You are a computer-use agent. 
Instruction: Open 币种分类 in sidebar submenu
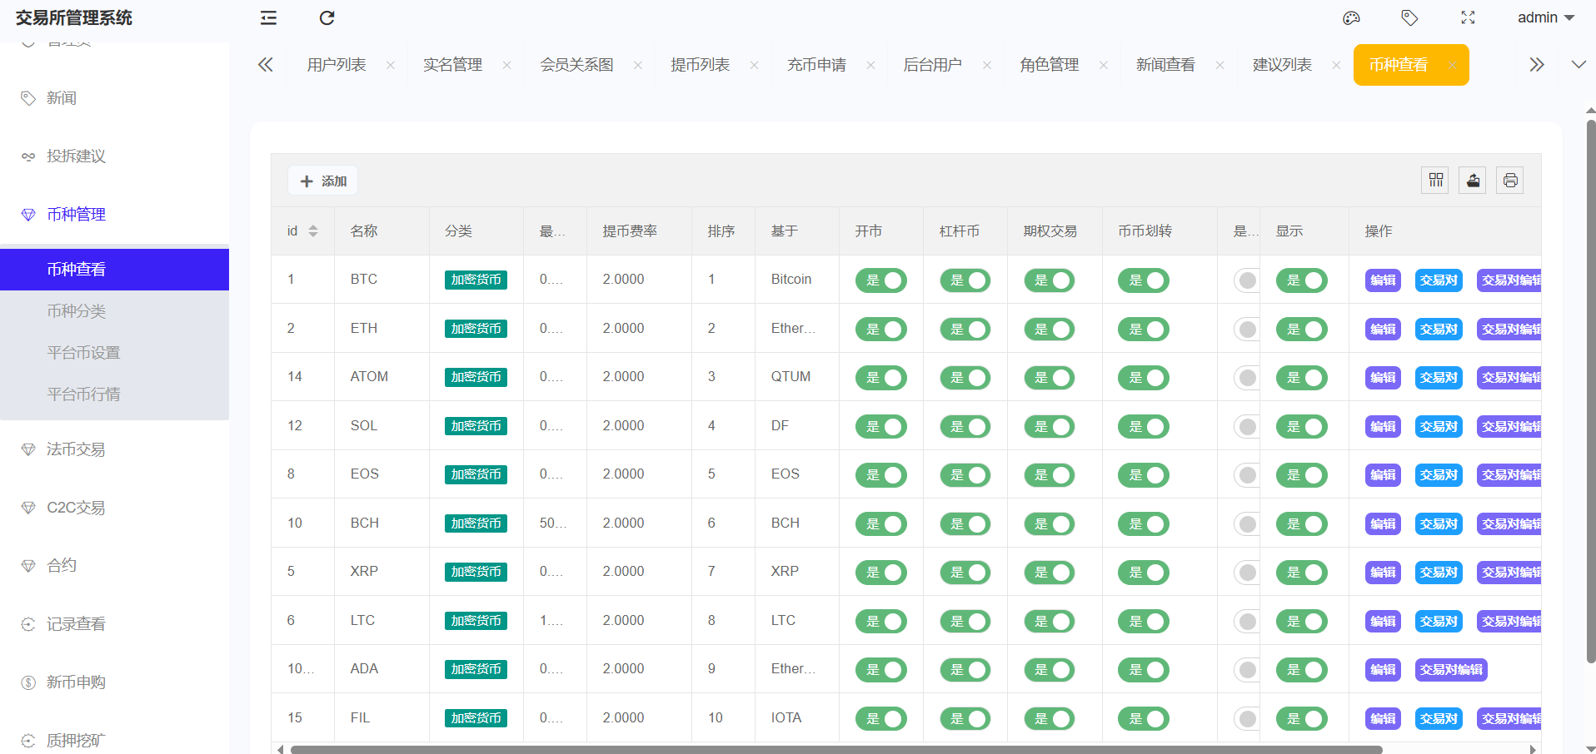77,311
